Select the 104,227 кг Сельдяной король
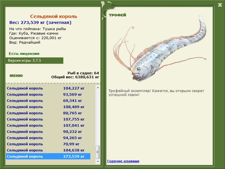Viewport: 225px width, 169px height. point(48,88)
